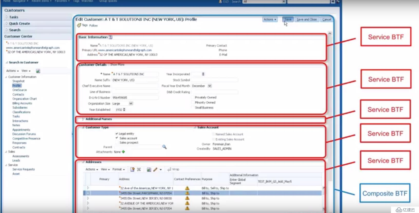Screen dimensions: 419x213
Task: Click the Save button
Action: (x=288, y=20)
